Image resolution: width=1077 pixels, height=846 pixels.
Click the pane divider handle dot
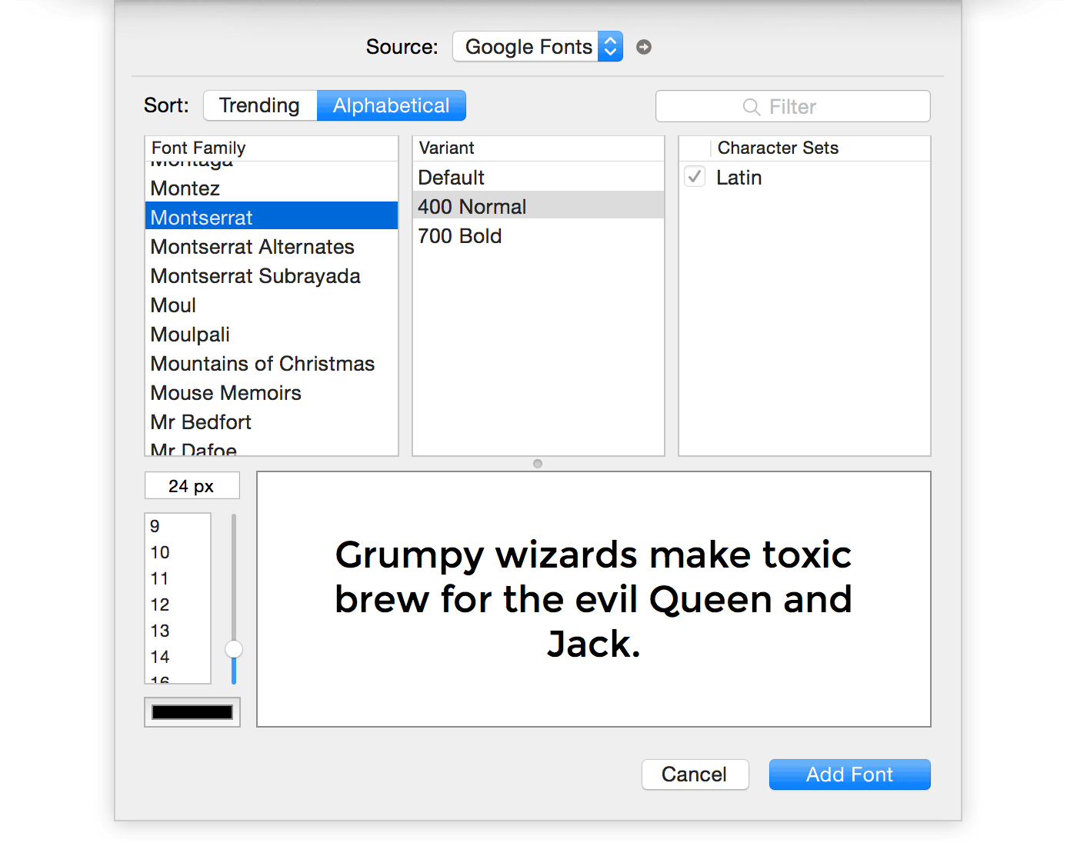[x=538, y=464]
